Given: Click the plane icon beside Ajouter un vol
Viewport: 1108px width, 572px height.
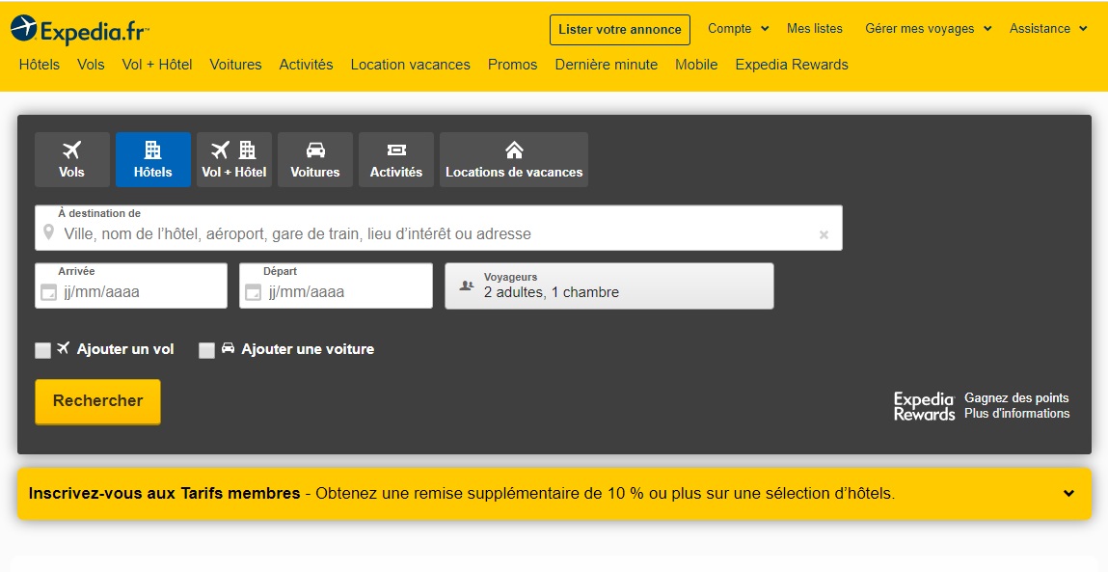Looking at the screenshot, I should [x=64, y=348].
